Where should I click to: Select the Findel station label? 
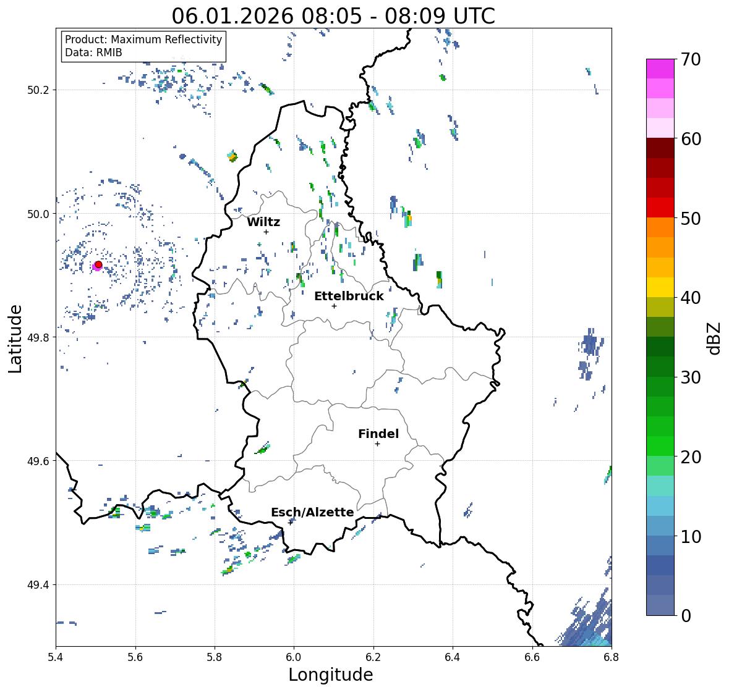coord(378,434)
